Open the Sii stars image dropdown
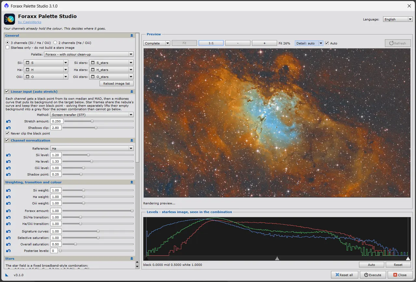416x282 pixels. point(111,63)
